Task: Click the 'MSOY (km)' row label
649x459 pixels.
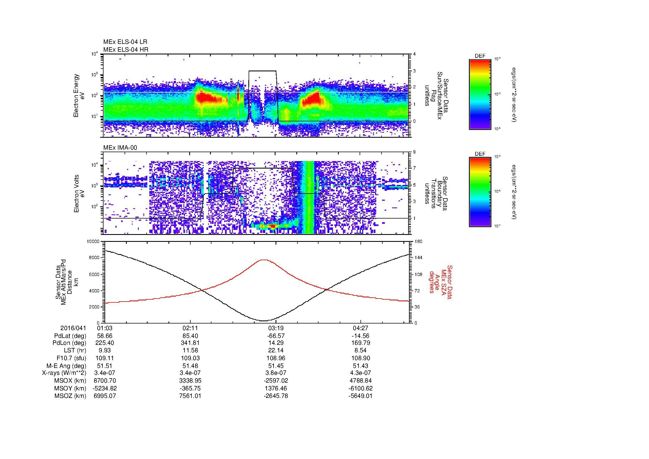Action: coord(70,388)
